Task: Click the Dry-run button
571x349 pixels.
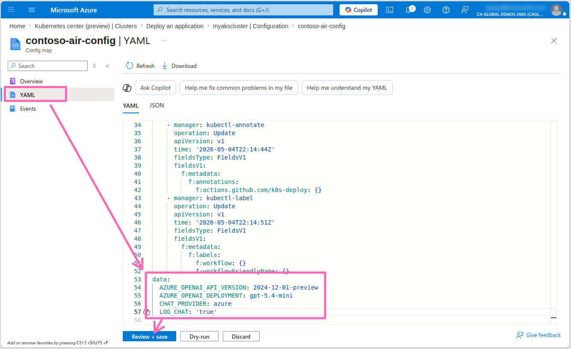Action: [x=199, y=337]
